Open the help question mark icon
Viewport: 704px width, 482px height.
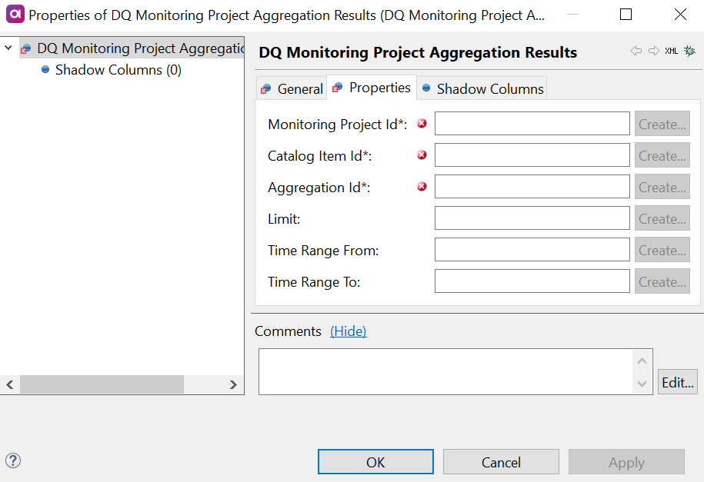click(13, 460)
